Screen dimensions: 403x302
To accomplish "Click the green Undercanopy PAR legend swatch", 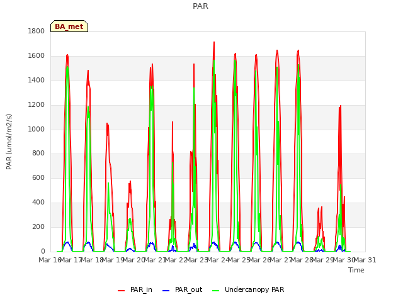I will (x=215, y=291).
